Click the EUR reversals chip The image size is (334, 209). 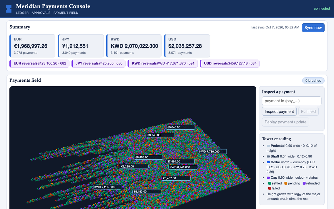(39, 64)
